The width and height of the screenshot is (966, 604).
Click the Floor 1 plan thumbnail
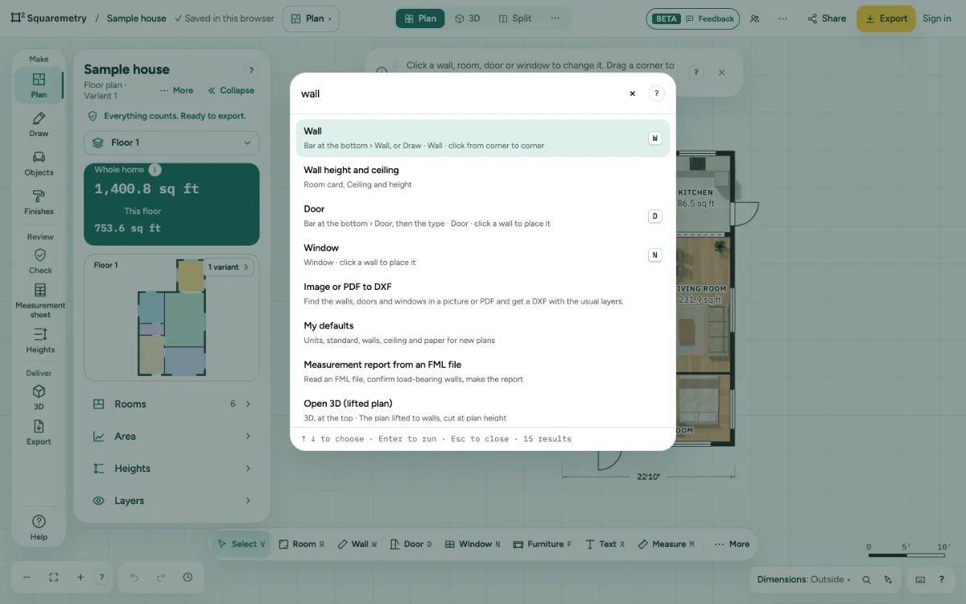click(171, 317)
